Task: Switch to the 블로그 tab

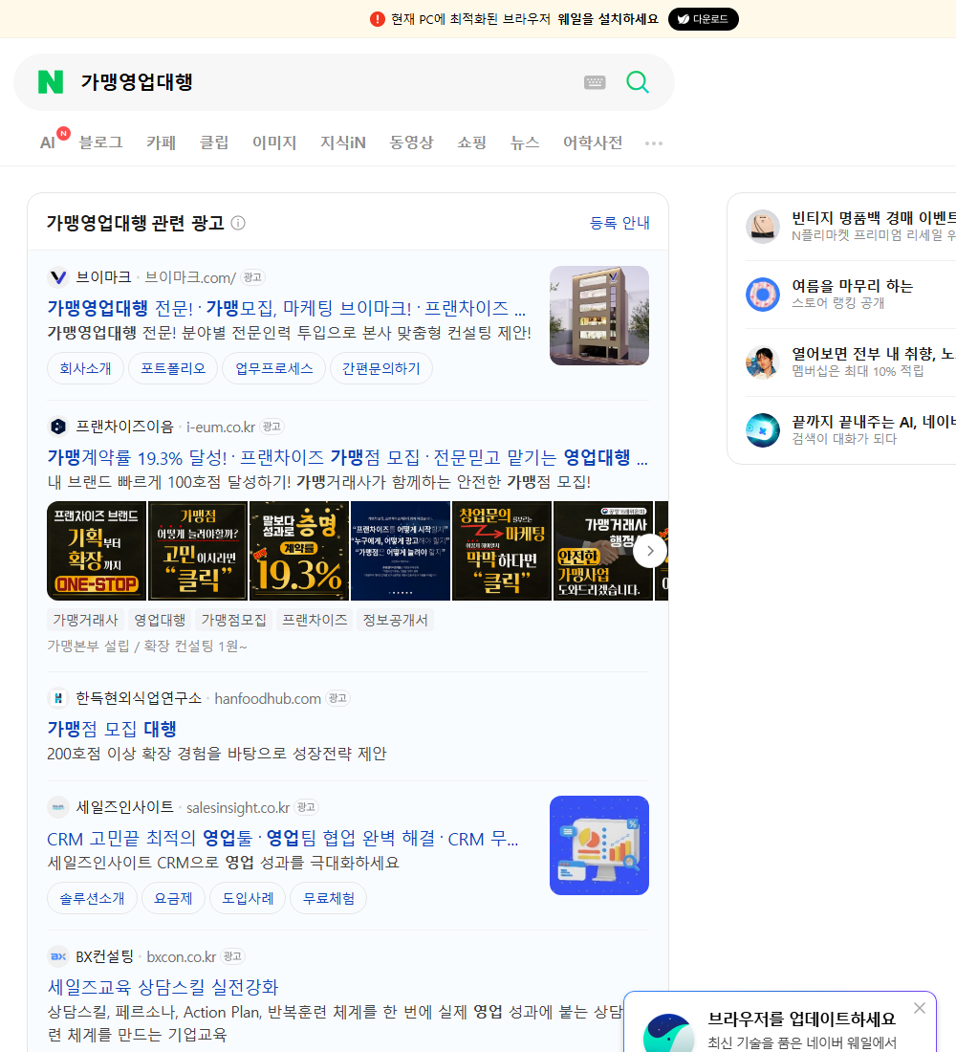Action: 100,142
